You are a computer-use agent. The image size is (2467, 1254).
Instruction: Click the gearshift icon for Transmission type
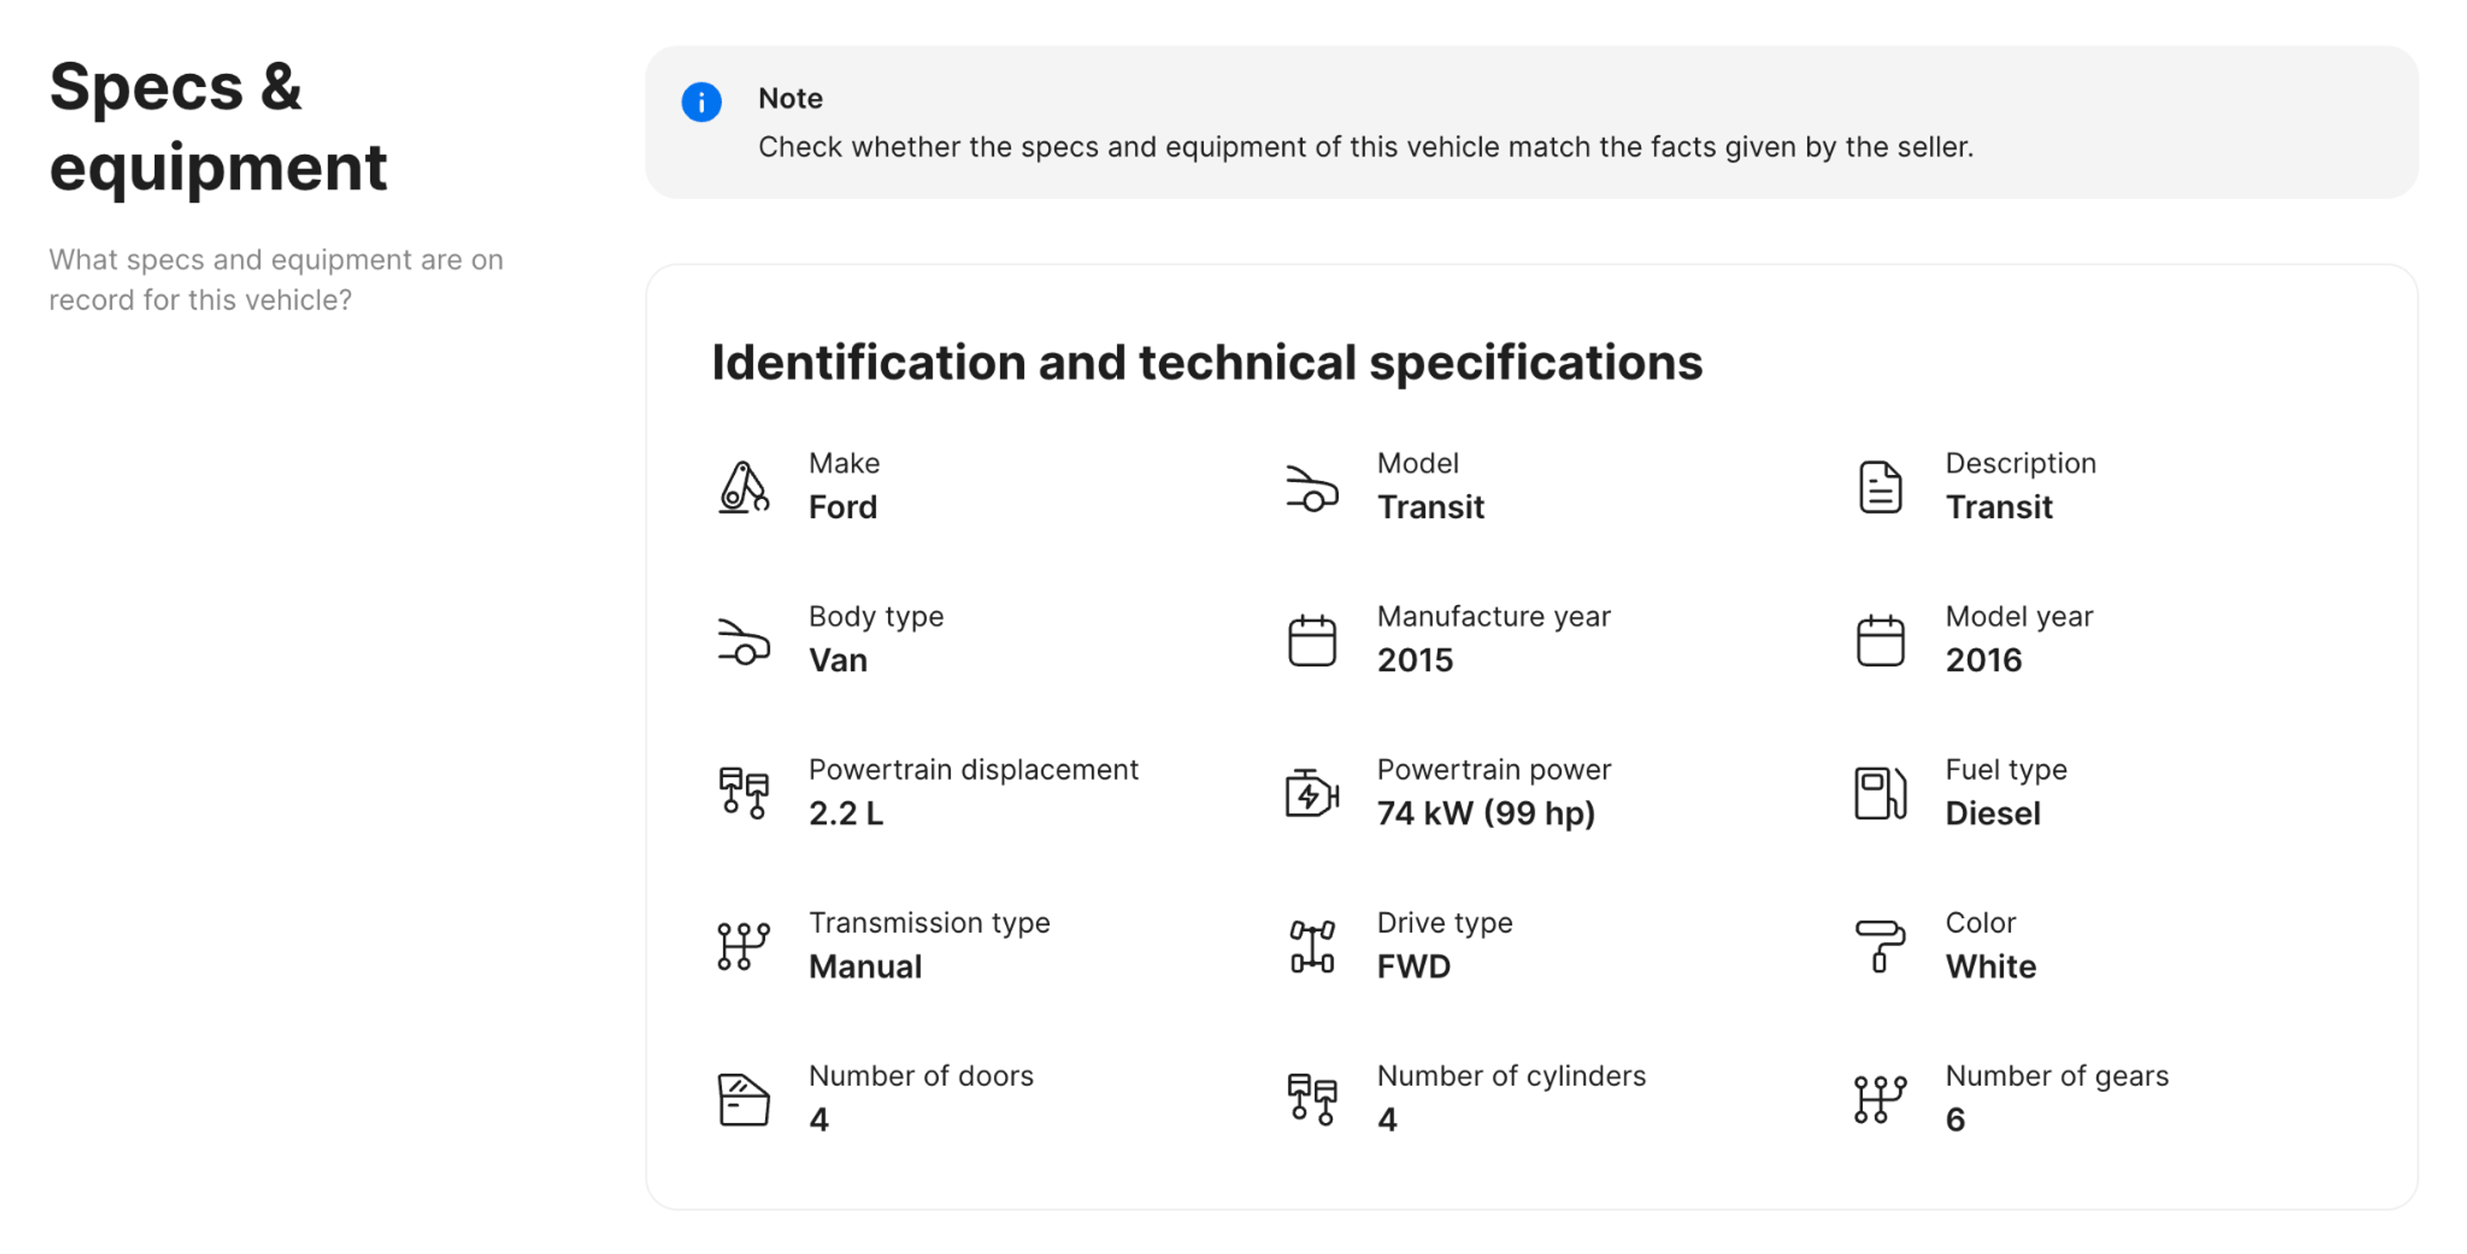743,946
